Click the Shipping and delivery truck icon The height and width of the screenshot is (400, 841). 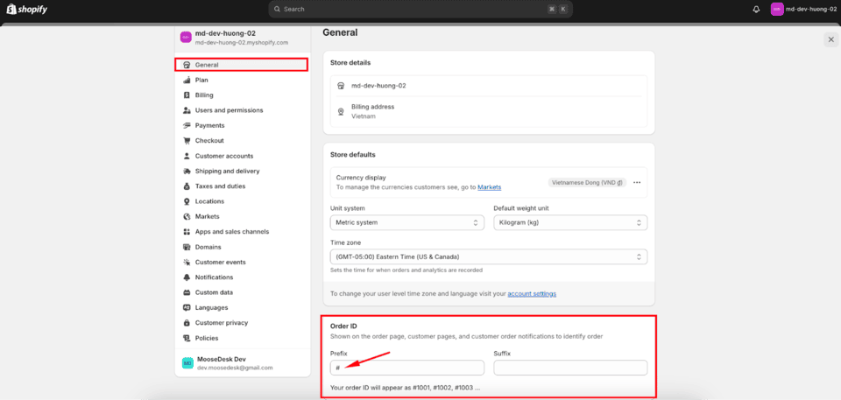[x=187, y=171]
